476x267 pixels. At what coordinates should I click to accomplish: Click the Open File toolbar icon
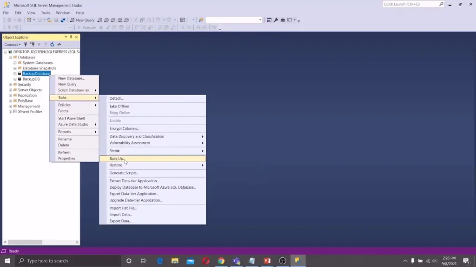tap(49, 20)
